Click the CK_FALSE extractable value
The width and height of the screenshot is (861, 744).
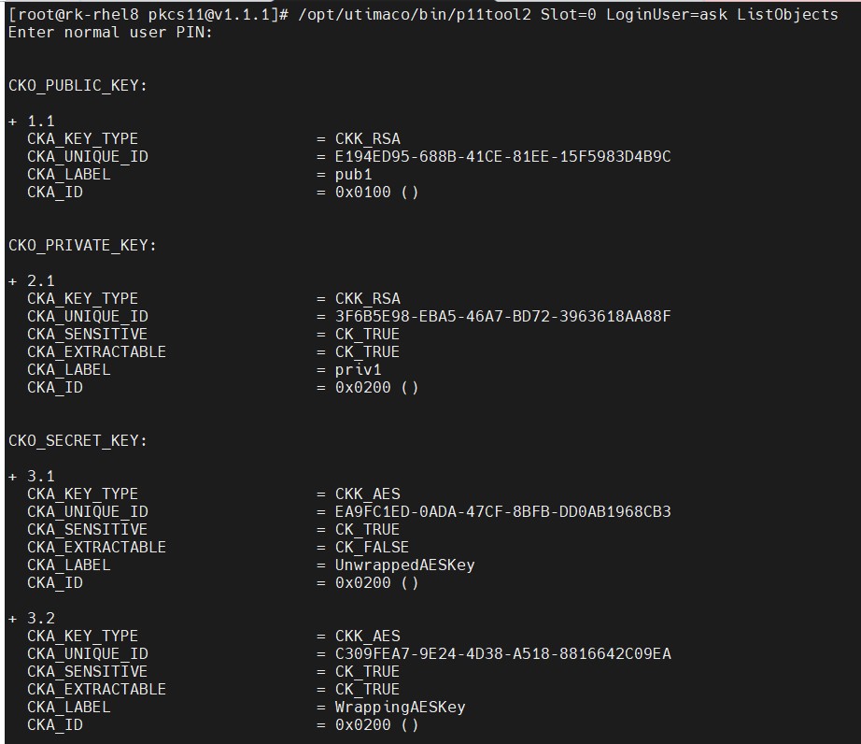372,548
